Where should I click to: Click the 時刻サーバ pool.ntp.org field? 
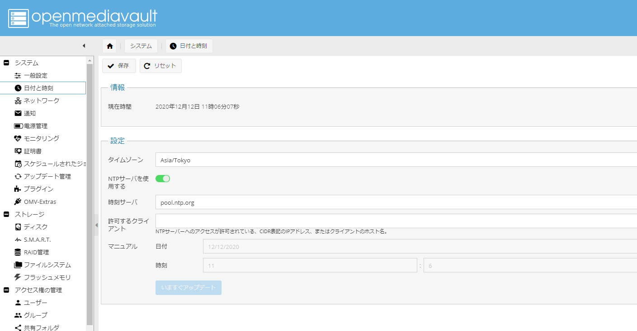pyautogui.click(x=396, y=202)
